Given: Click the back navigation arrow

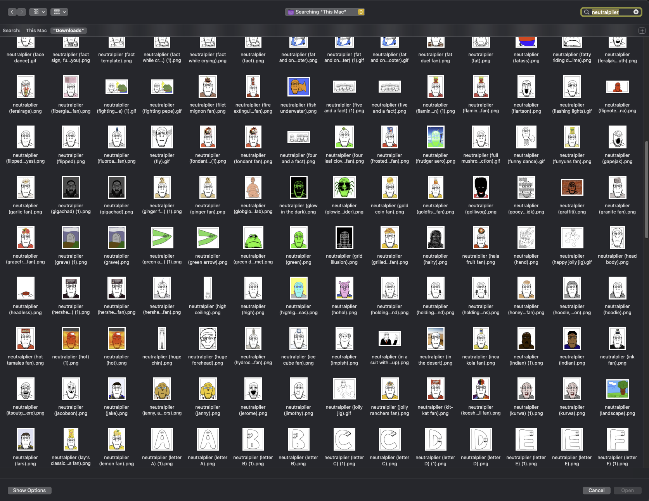Looking at the screenshot, I should coord(12,12).
